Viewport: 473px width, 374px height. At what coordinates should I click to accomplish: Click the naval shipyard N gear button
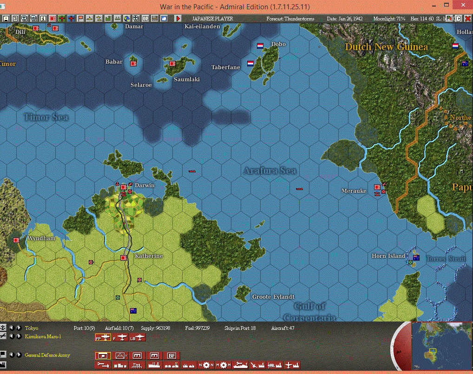tap(206, 365)
